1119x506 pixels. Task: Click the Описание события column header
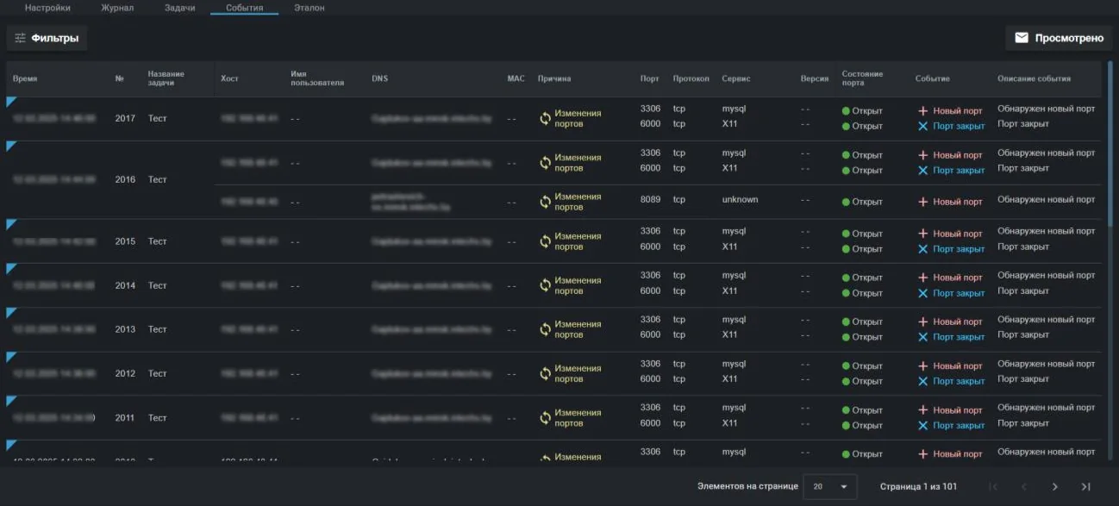pyautogui.click(x=1035, y=78)
